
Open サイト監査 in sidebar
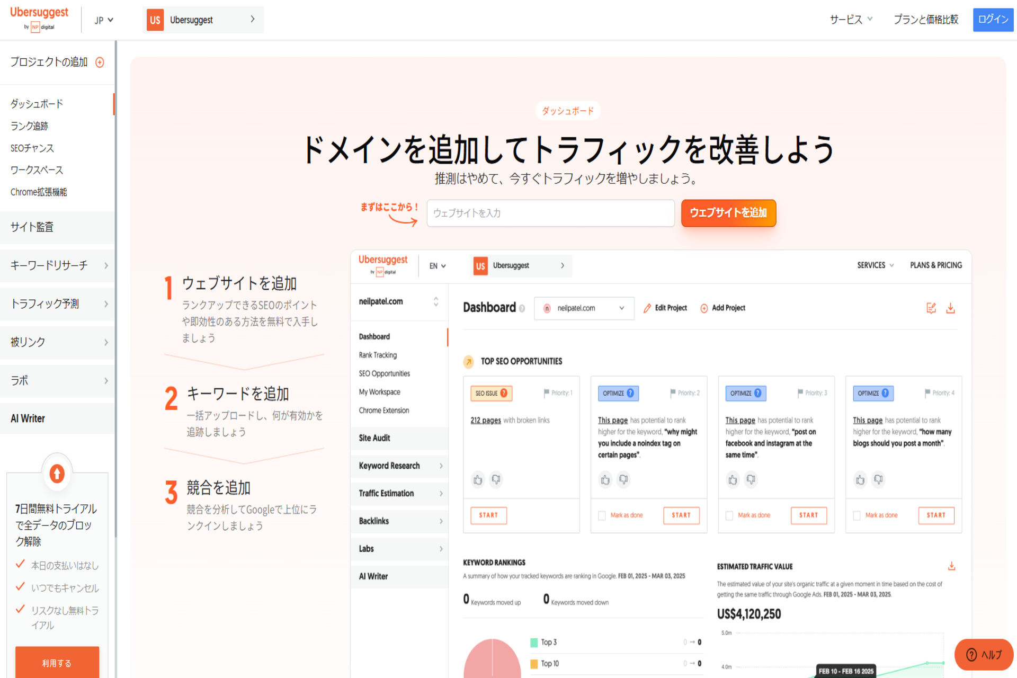click(x=57, y=227)
